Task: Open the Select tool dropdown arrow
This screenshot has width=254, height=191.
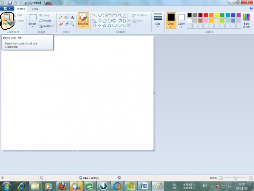Action: coord(33,27)
